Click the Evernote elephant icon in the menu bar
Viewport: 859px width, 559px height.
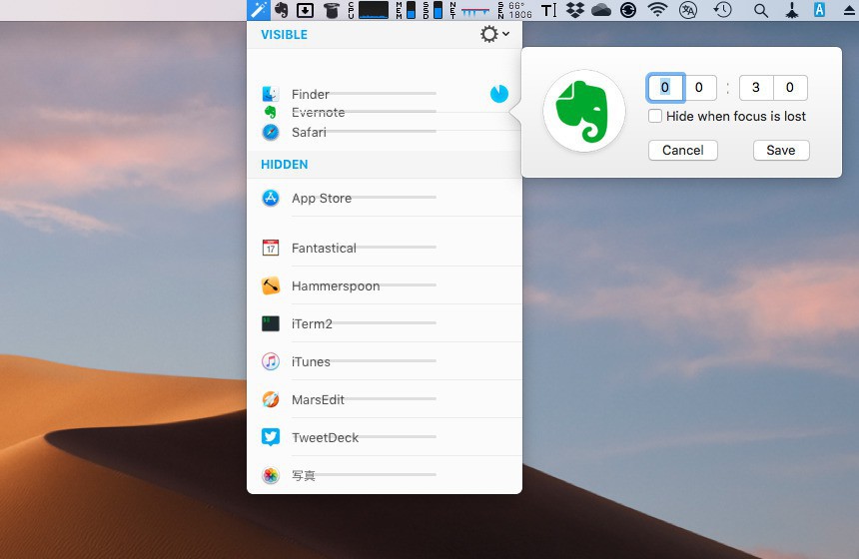[x=283, y=10]
